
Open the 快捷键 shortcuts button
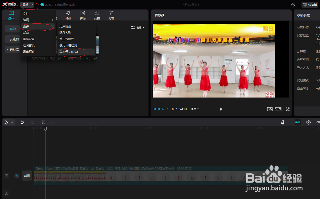(x=310, y=5)
